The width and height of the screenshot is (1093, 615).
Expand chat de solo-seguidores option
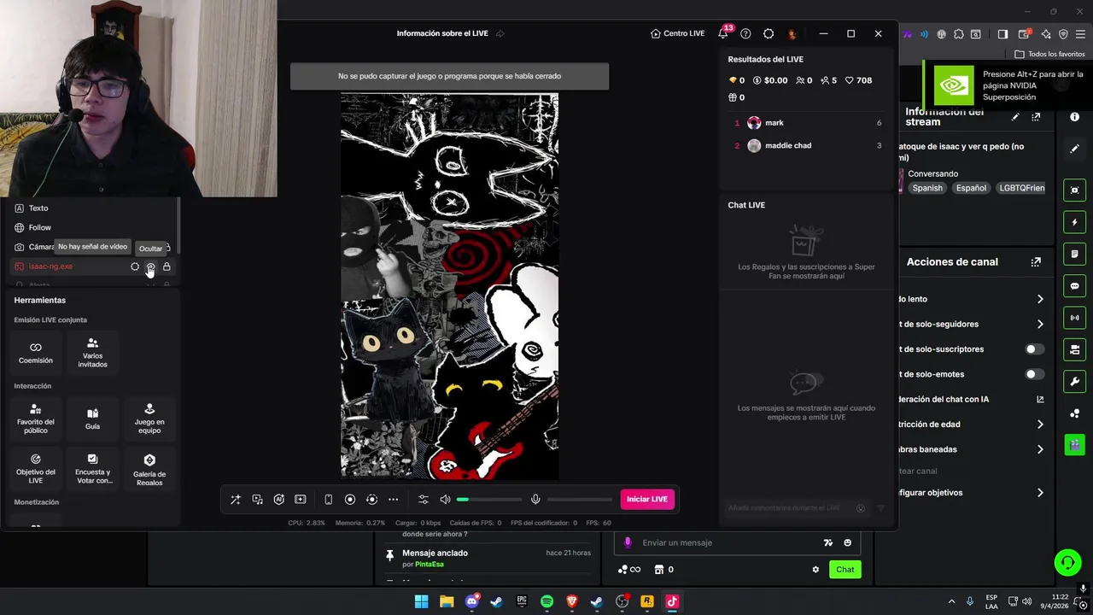point(1040,325)
